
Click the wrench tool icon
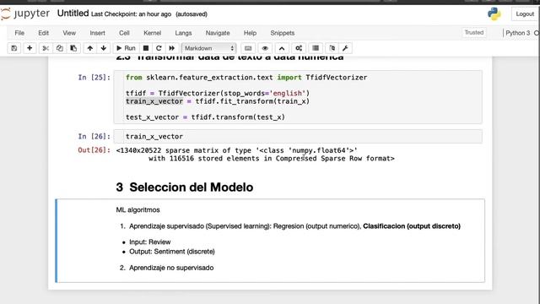point(345,48)
